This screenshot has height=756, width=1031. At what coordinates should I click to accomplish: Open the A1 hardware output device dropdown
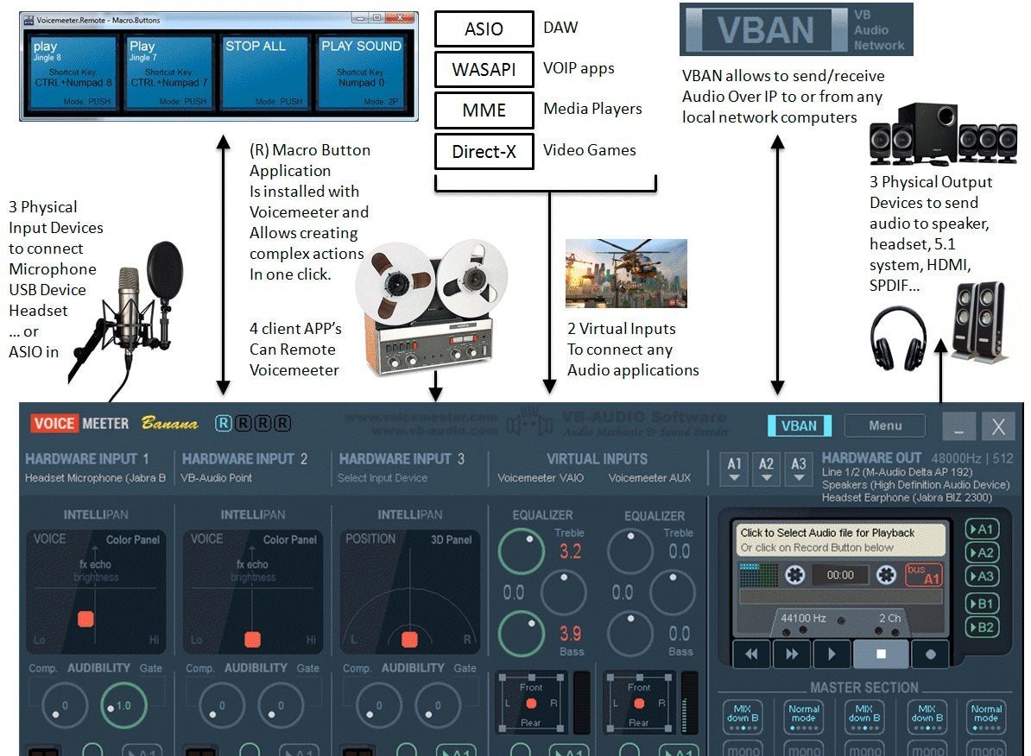click(735, 469)
